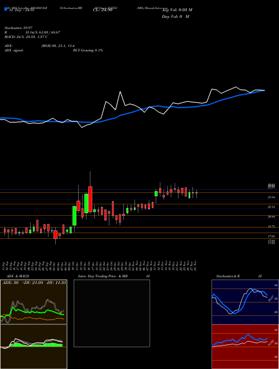Click the 'ADX: 30' value in ADX panel

11,283
